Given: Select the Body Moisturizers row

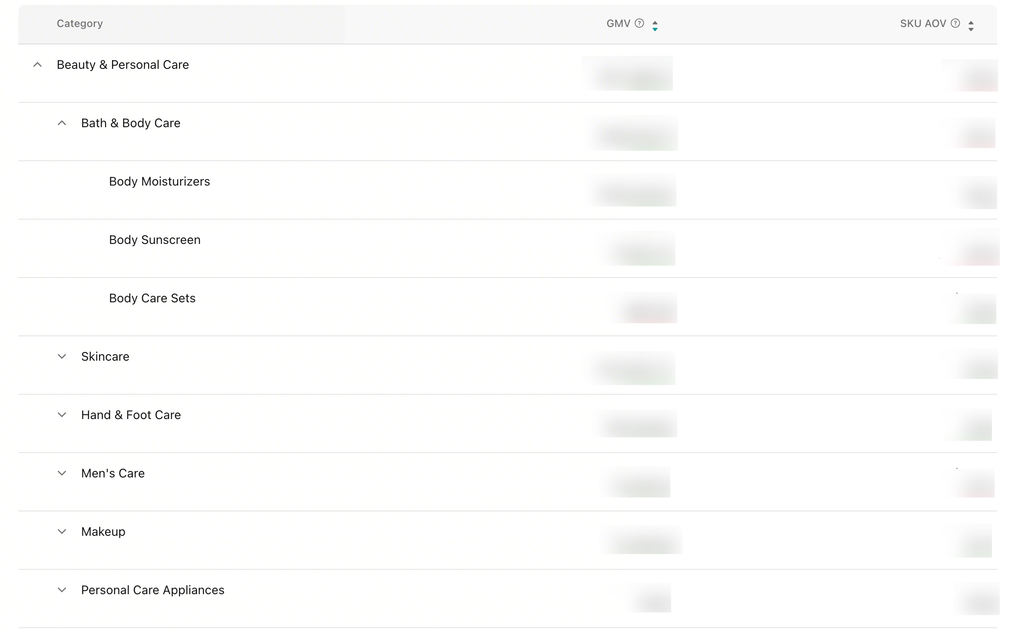Looking at the screenshot, I should click(160, 182).
